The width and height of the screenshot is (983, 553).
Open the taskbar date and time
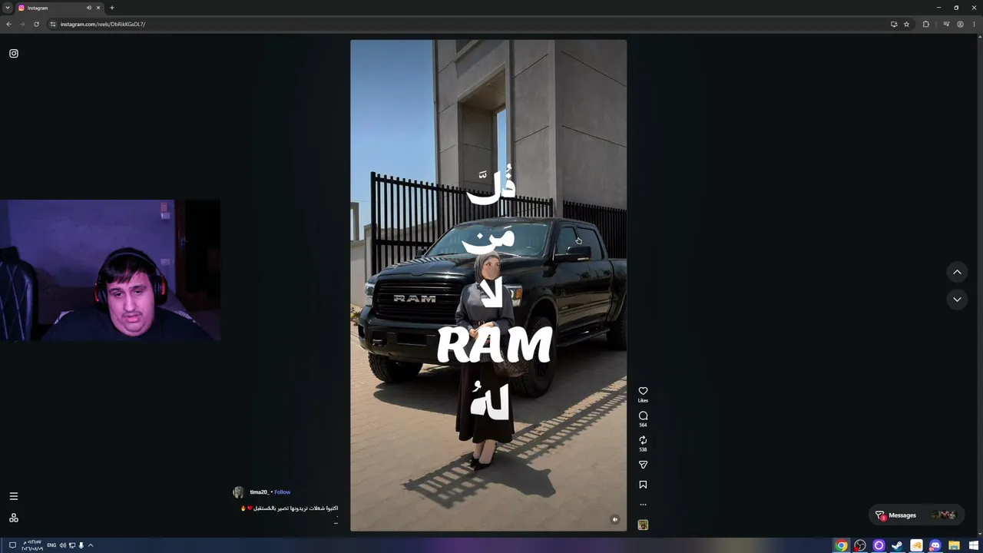[31, 545]
